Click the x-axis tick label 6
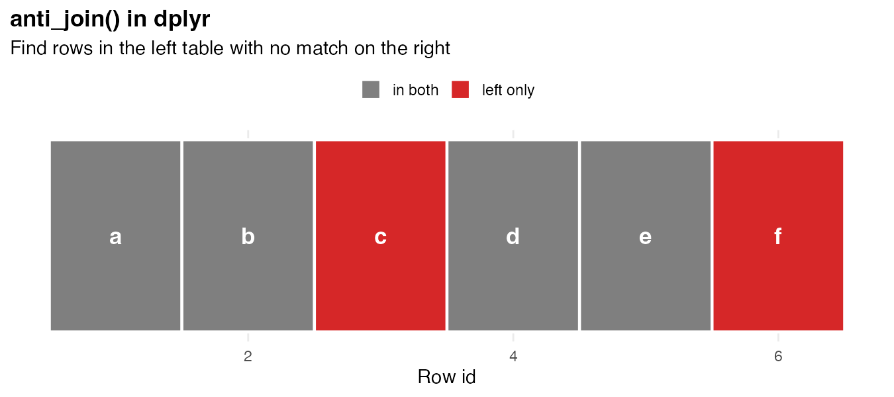 point(778,357)
